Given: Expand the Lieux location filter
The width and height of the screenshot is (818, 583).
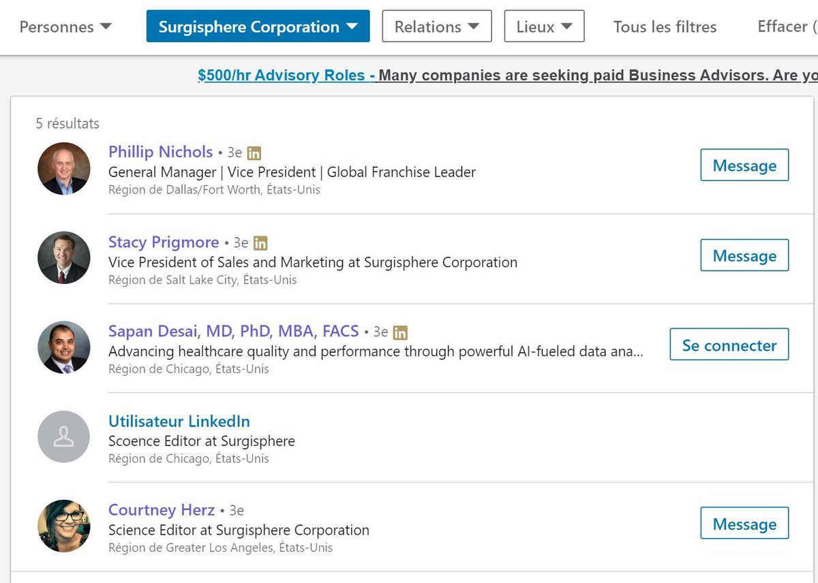Looking at the screenshot, I should click(x=544, y=27).
